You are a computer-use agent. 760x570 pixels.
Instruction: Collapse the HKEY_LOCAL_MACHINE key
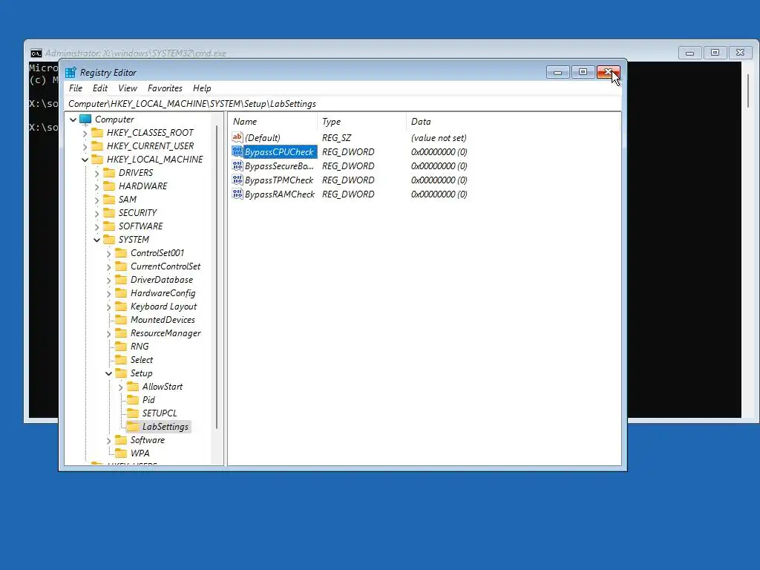click(x=85, y=160)
